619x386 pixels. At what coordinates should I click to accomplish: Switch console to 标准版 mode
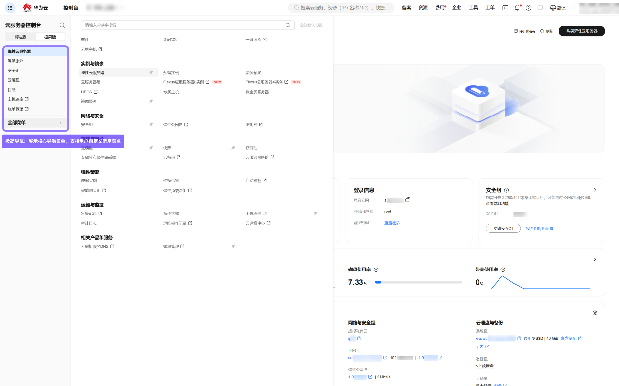[x=20, y=37]
